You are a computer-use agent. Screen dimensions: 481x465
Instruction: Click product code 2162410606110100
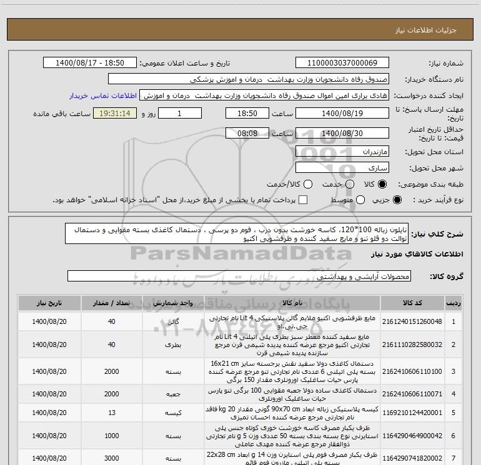[412, 371]
